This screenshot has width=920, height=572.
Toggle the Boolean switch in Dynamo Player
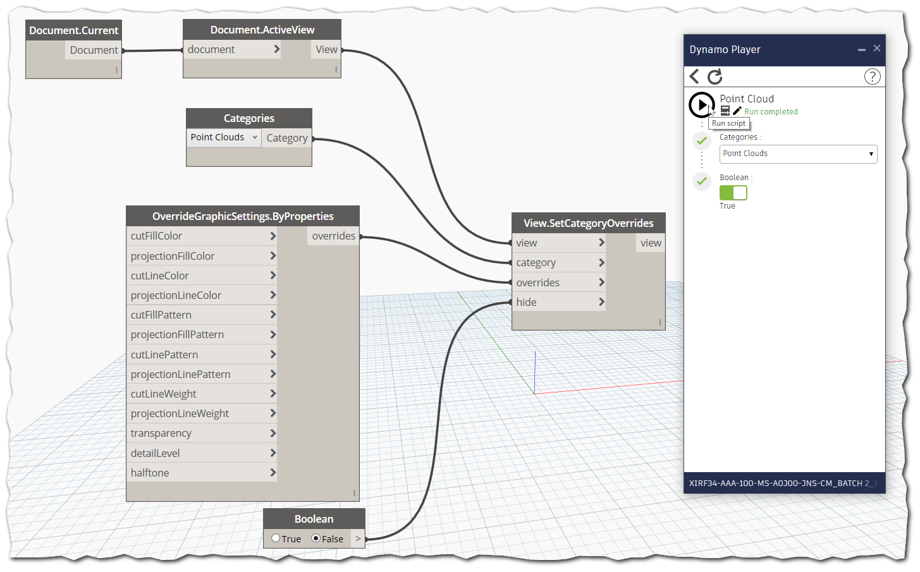tap(733, 193)
